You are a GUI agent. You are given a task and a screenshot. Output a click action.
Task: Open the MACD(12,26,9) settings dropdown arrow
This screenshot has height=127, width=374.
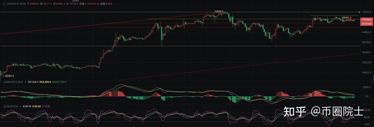pos(25,82)
